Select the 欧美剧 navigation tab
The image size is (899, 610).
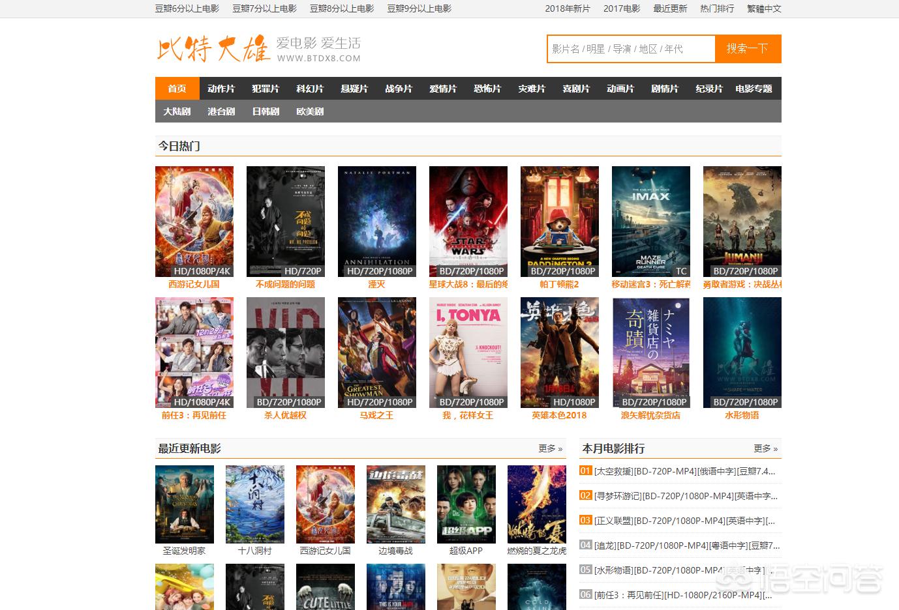click(x=310, y=111)
